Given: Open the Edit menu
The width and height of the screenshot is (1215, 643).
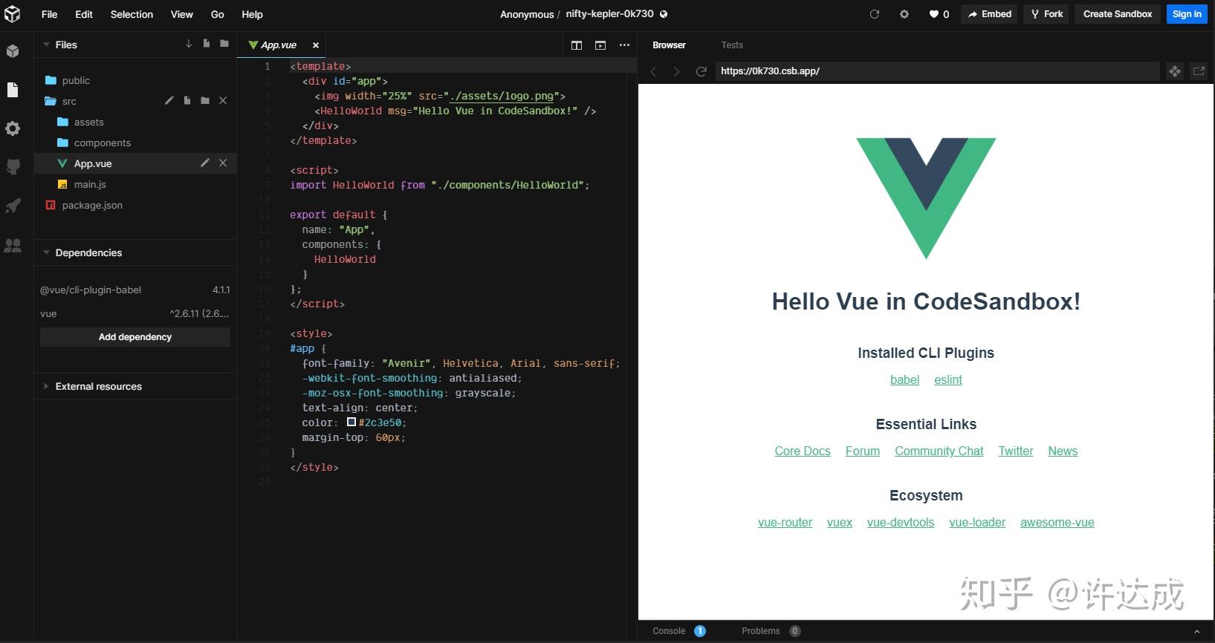Looking at the screenshot, I should coord(84,14).
